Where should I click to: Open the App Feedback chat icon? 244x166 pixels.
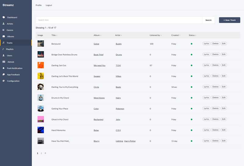pos(4,74)
